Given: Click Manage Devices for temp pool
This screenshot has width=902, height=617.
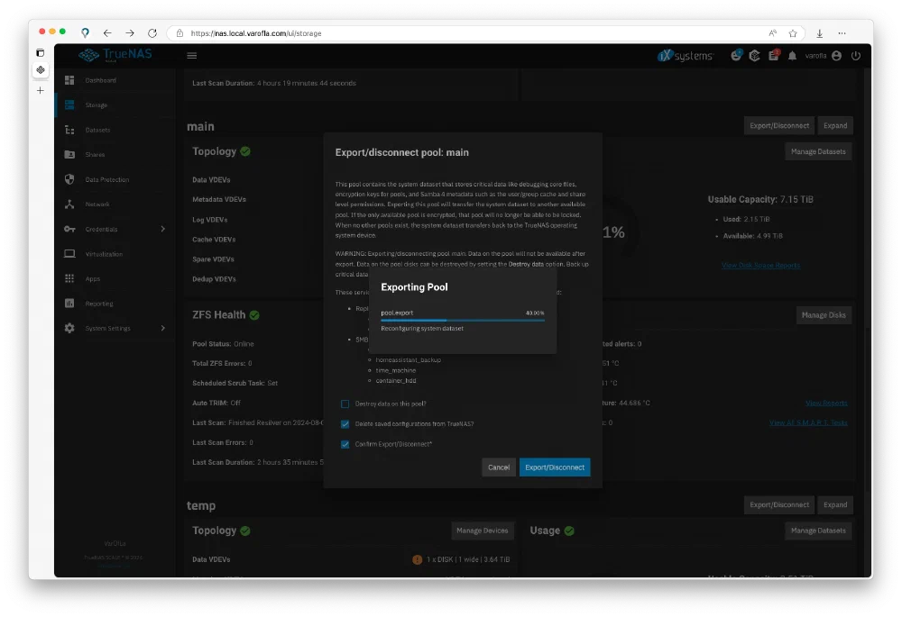Looking at the screenshot, I should click(x=482, y=531).
